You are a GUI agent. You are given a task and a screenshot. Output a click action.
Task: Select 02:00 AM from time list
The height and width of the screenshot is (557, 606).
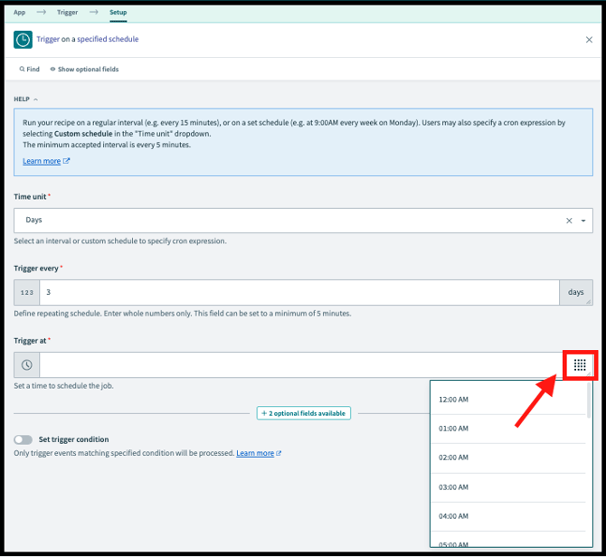pyautogui.click(x=454, y=458)
